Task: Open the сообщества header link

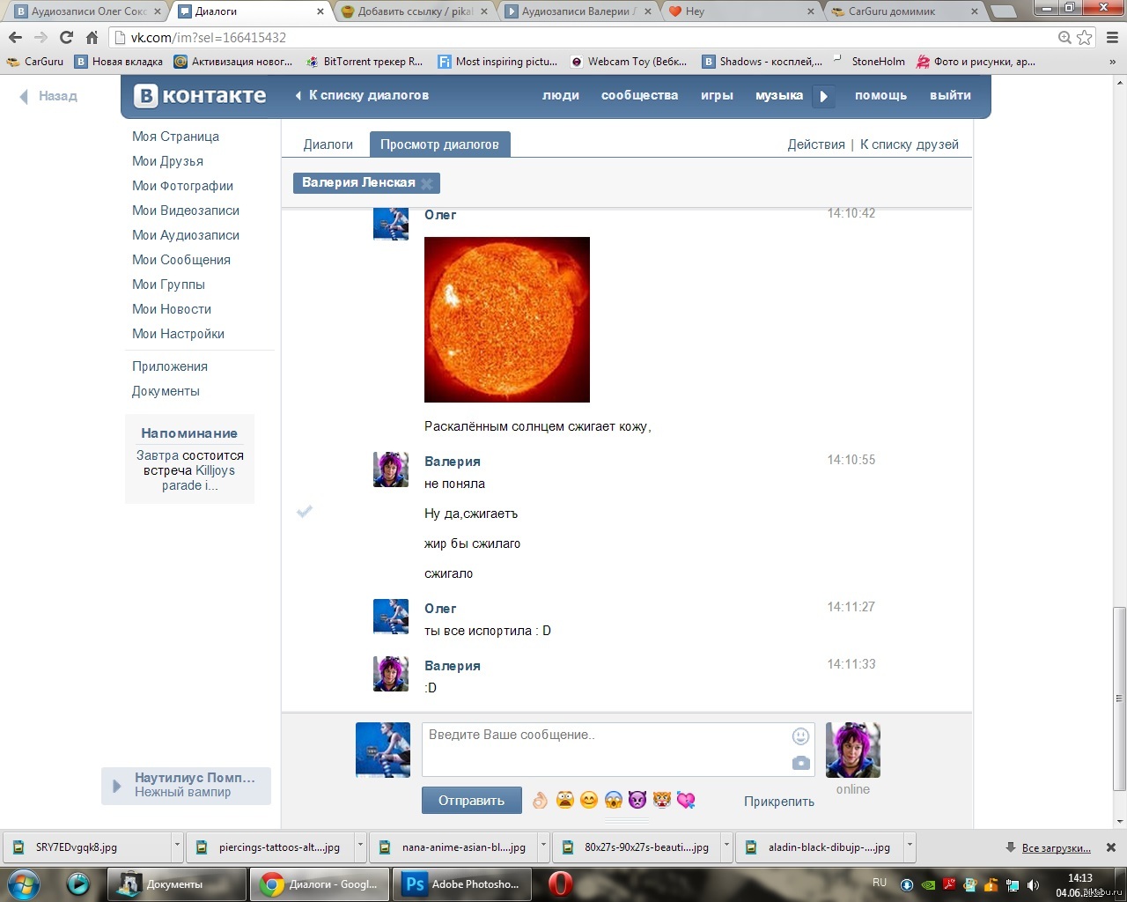Action: pyautogui.click(x=639, y=95)
